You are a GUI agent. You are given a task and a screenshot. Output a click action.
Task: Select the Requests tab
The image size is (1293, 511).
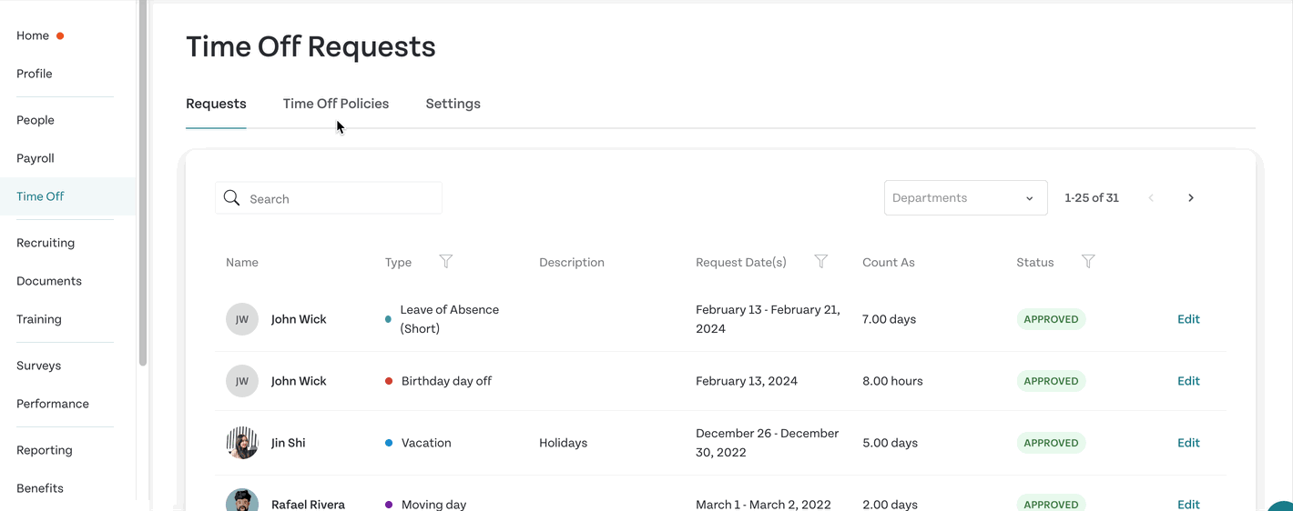(x=216, y=104)
